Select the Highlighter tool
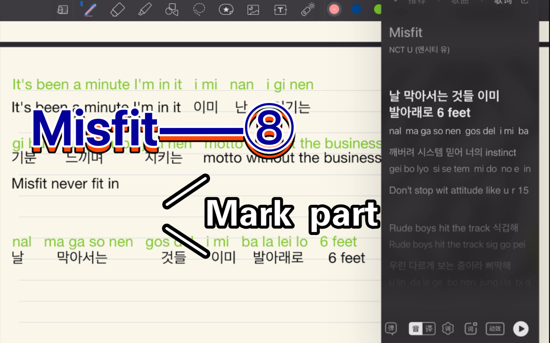The width and height of the screenshot is (550, 343). 145,10
